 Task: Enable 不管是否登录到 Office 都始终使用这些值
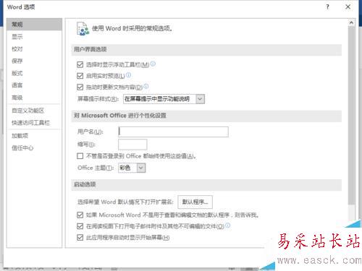coord(80,156)
